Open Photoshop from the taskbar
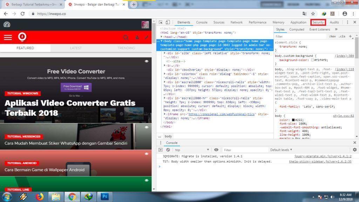 [x=105, y=196]
